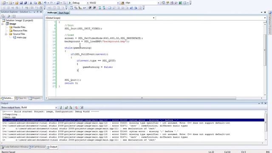
Task: Click the Add New Item icon
Action: (10, 3)
